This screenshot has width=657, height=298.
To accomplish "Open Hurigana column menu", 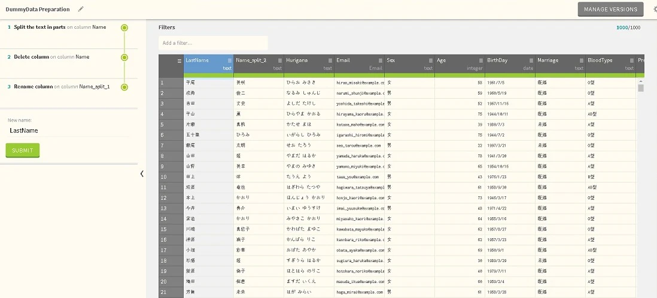I will point(330,60).
